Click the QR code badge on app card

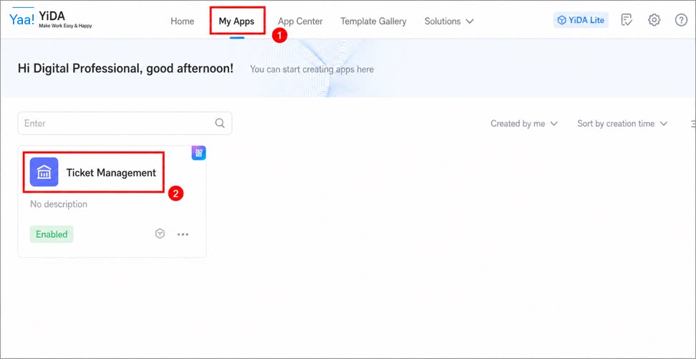point(198,153)
